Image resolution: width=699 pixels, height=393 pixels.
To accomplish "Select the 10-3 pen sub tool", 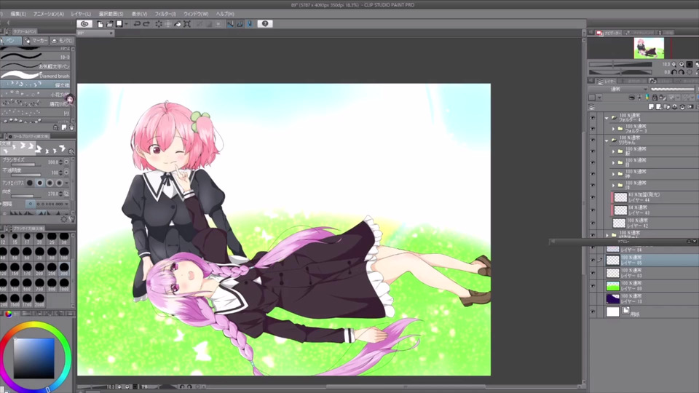I will (x=36, y=57).
